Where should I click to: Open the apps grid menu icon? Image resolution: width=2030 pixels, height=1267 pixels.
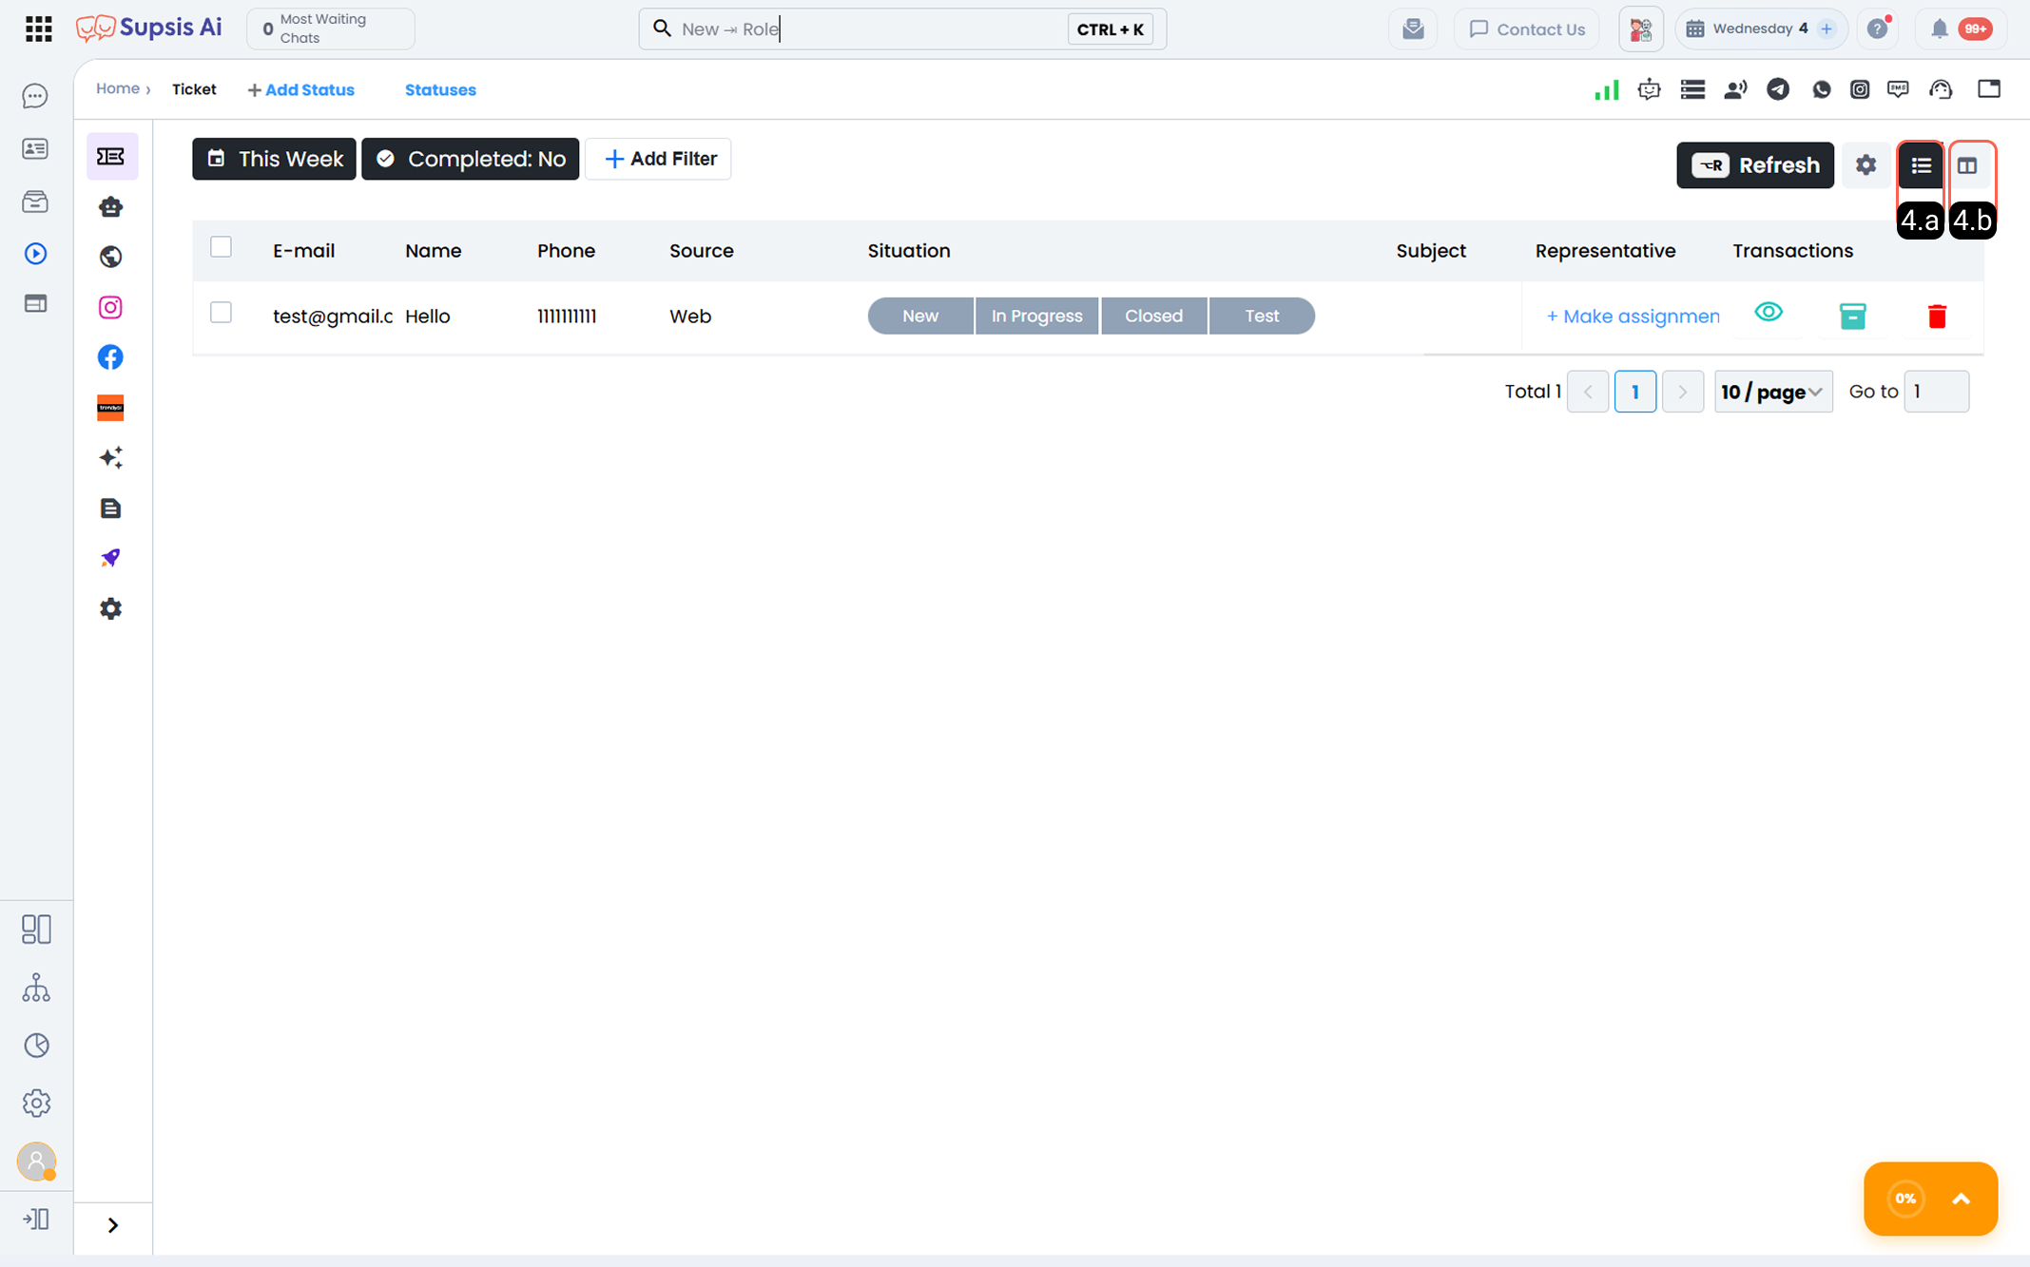(x=38, y=29)
